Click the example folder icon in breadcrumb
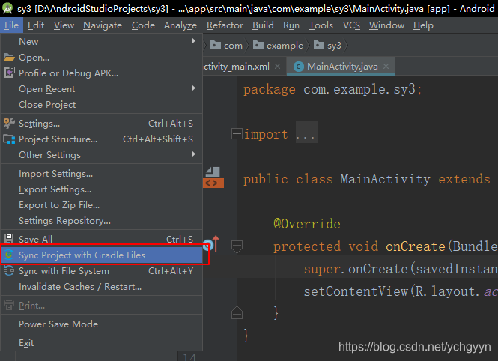The height and width of the screenshot is (361, 498). 258,45
